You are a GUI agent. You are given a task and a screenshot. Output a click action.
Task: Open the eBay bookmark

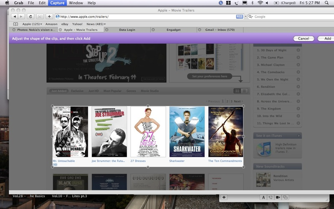point(65,24)
